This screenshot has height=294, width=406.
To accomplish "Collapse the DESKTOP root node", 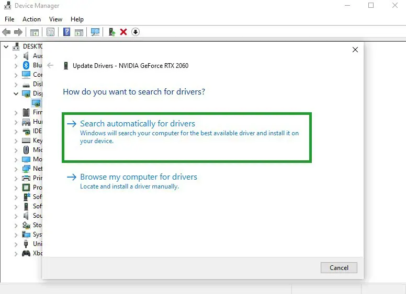I will coord(6,47).
